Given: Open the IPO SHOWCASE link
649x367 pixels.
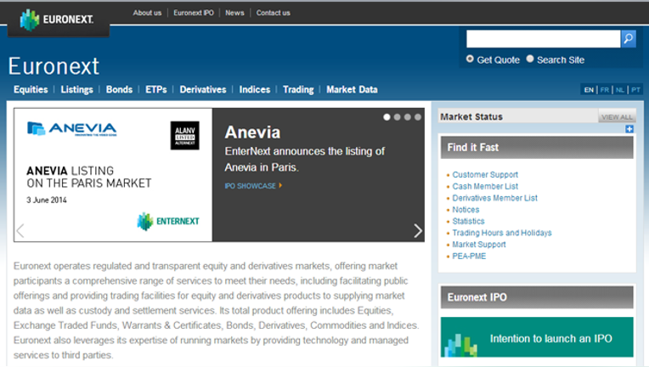Looking at the screenshot, I should pyautogui.click(x=253, y=186).
